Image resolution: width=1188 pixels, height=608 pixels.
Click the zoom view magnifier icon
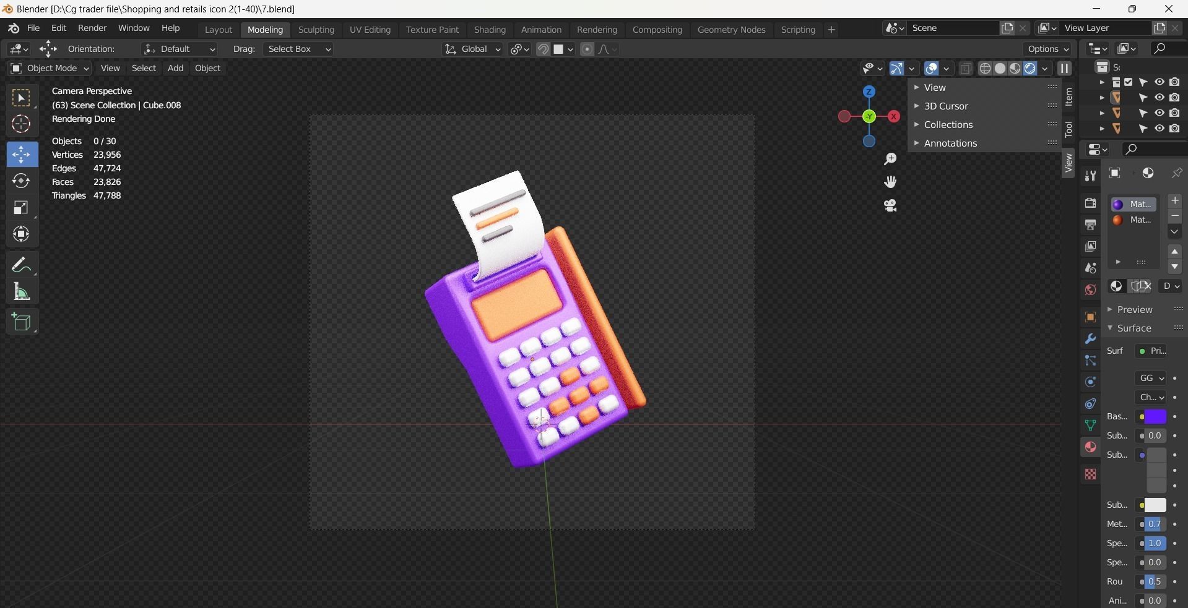(890, 160)
